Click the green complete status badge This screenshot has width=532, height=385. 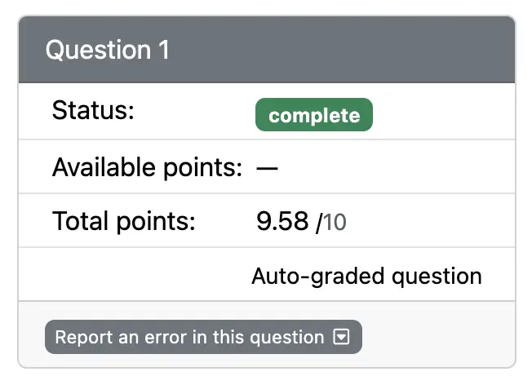coord(314,115)
